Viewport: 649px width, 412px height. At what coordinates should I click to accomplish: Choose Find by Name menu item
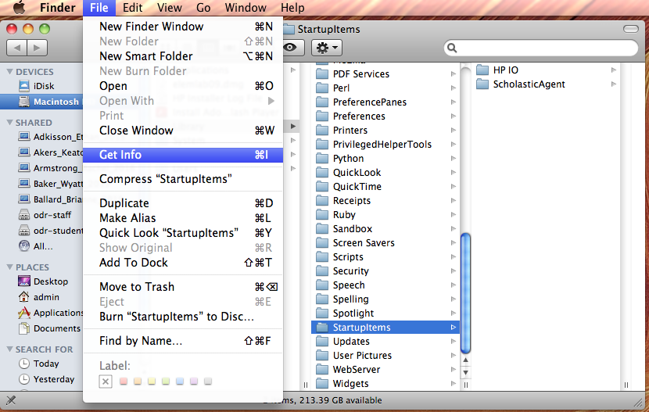coord(183,341)
